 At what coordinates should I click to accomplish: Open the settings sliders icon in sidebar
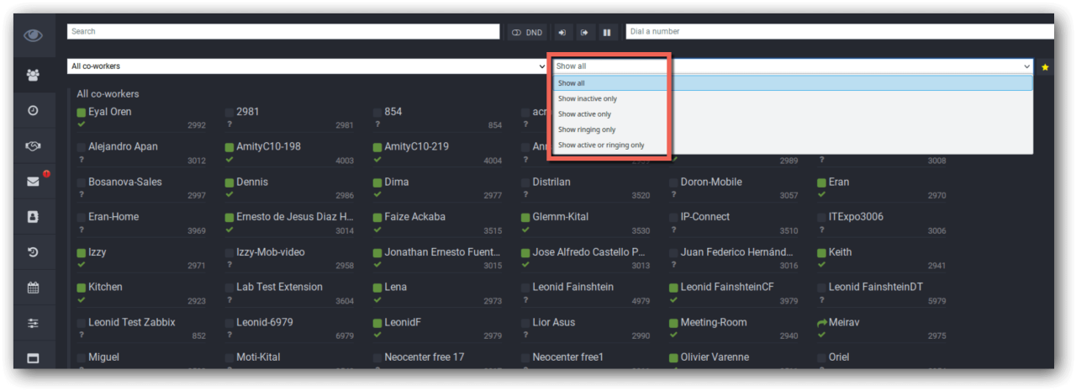point(33,323)
